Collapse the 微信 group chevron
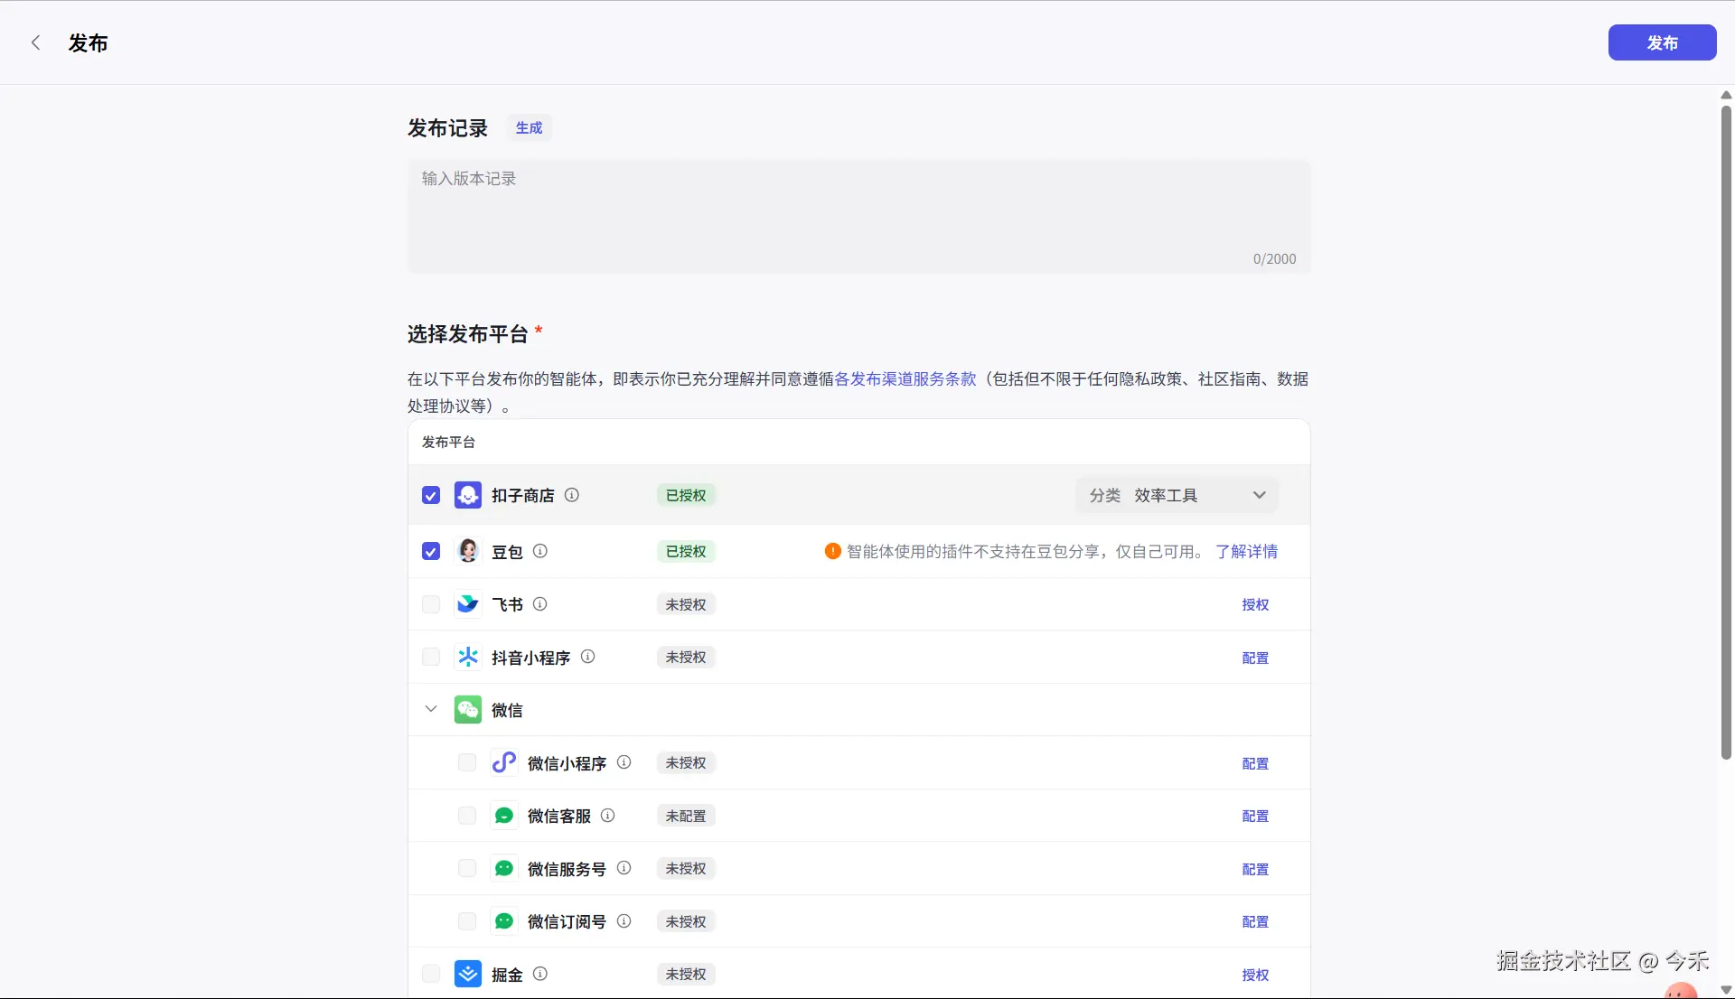 (x=431, y=709)
